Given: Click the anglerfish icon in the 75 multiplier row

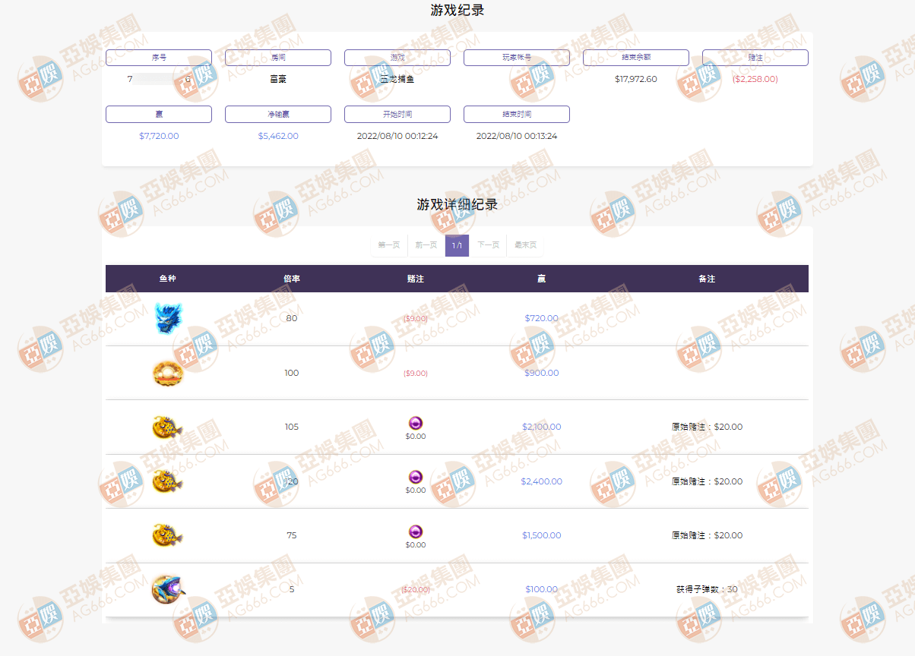Looking at the screenshot, I should tap(167, 535).
